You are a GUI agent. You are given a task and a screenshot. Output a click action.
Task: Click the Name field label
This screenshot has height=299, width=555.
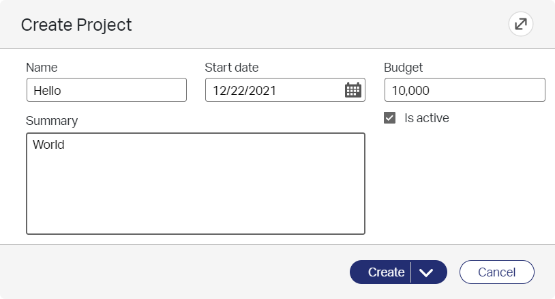pyautogui.click(x=42, y=68)
